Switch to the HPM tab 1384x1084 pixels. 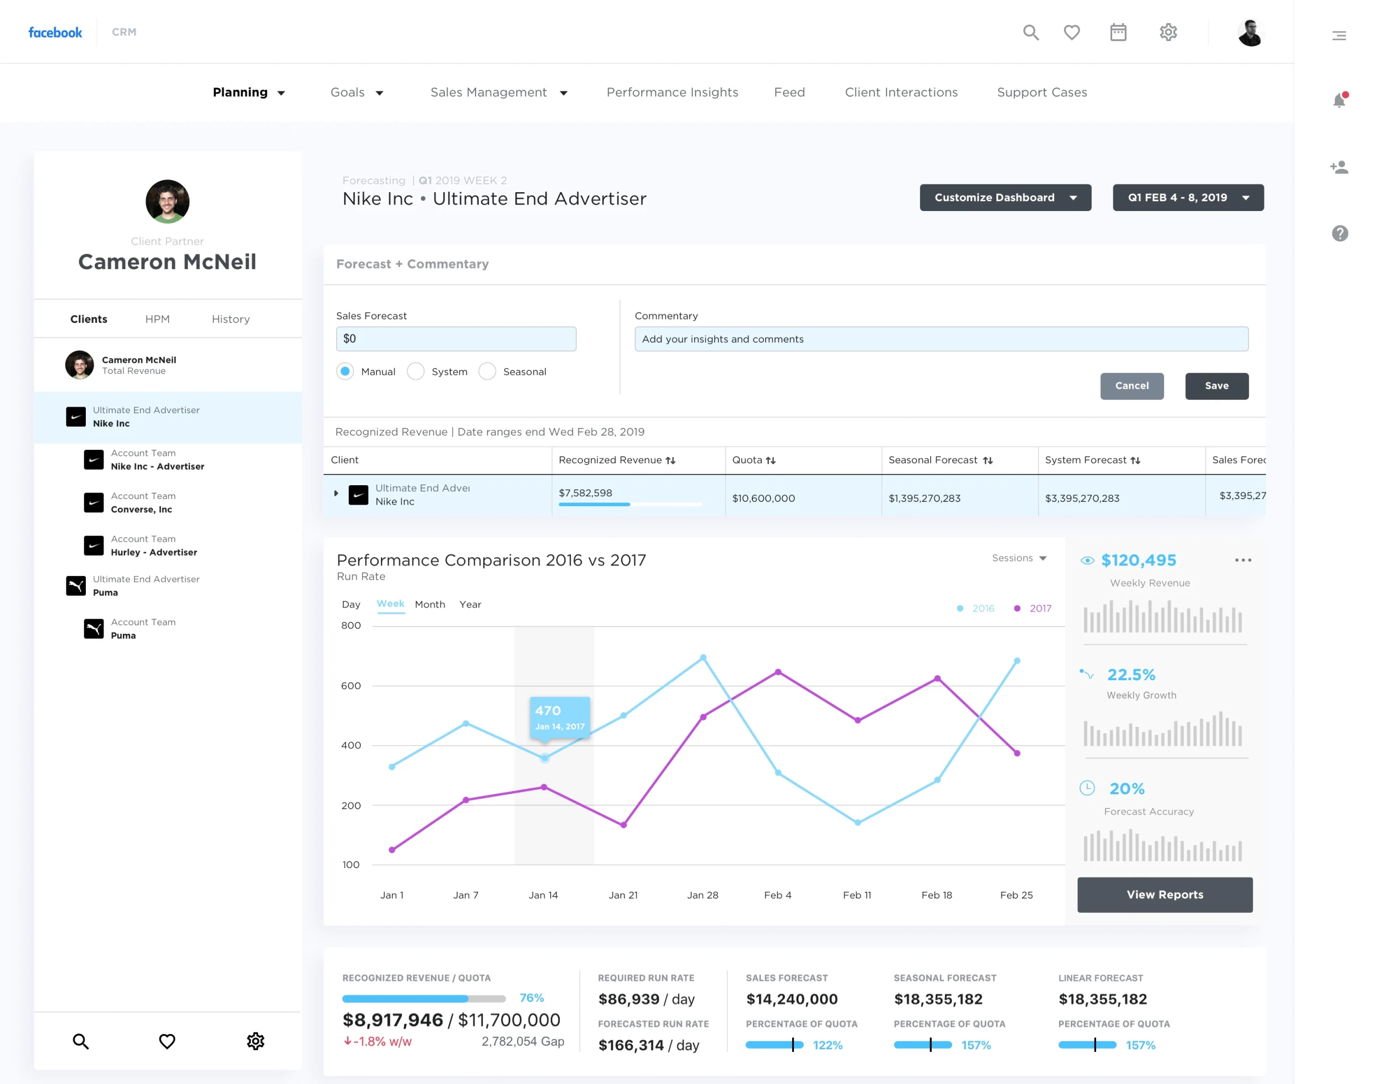(x=157, y=319)
